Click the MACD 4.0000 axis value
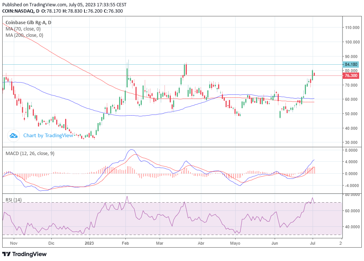 351,162
